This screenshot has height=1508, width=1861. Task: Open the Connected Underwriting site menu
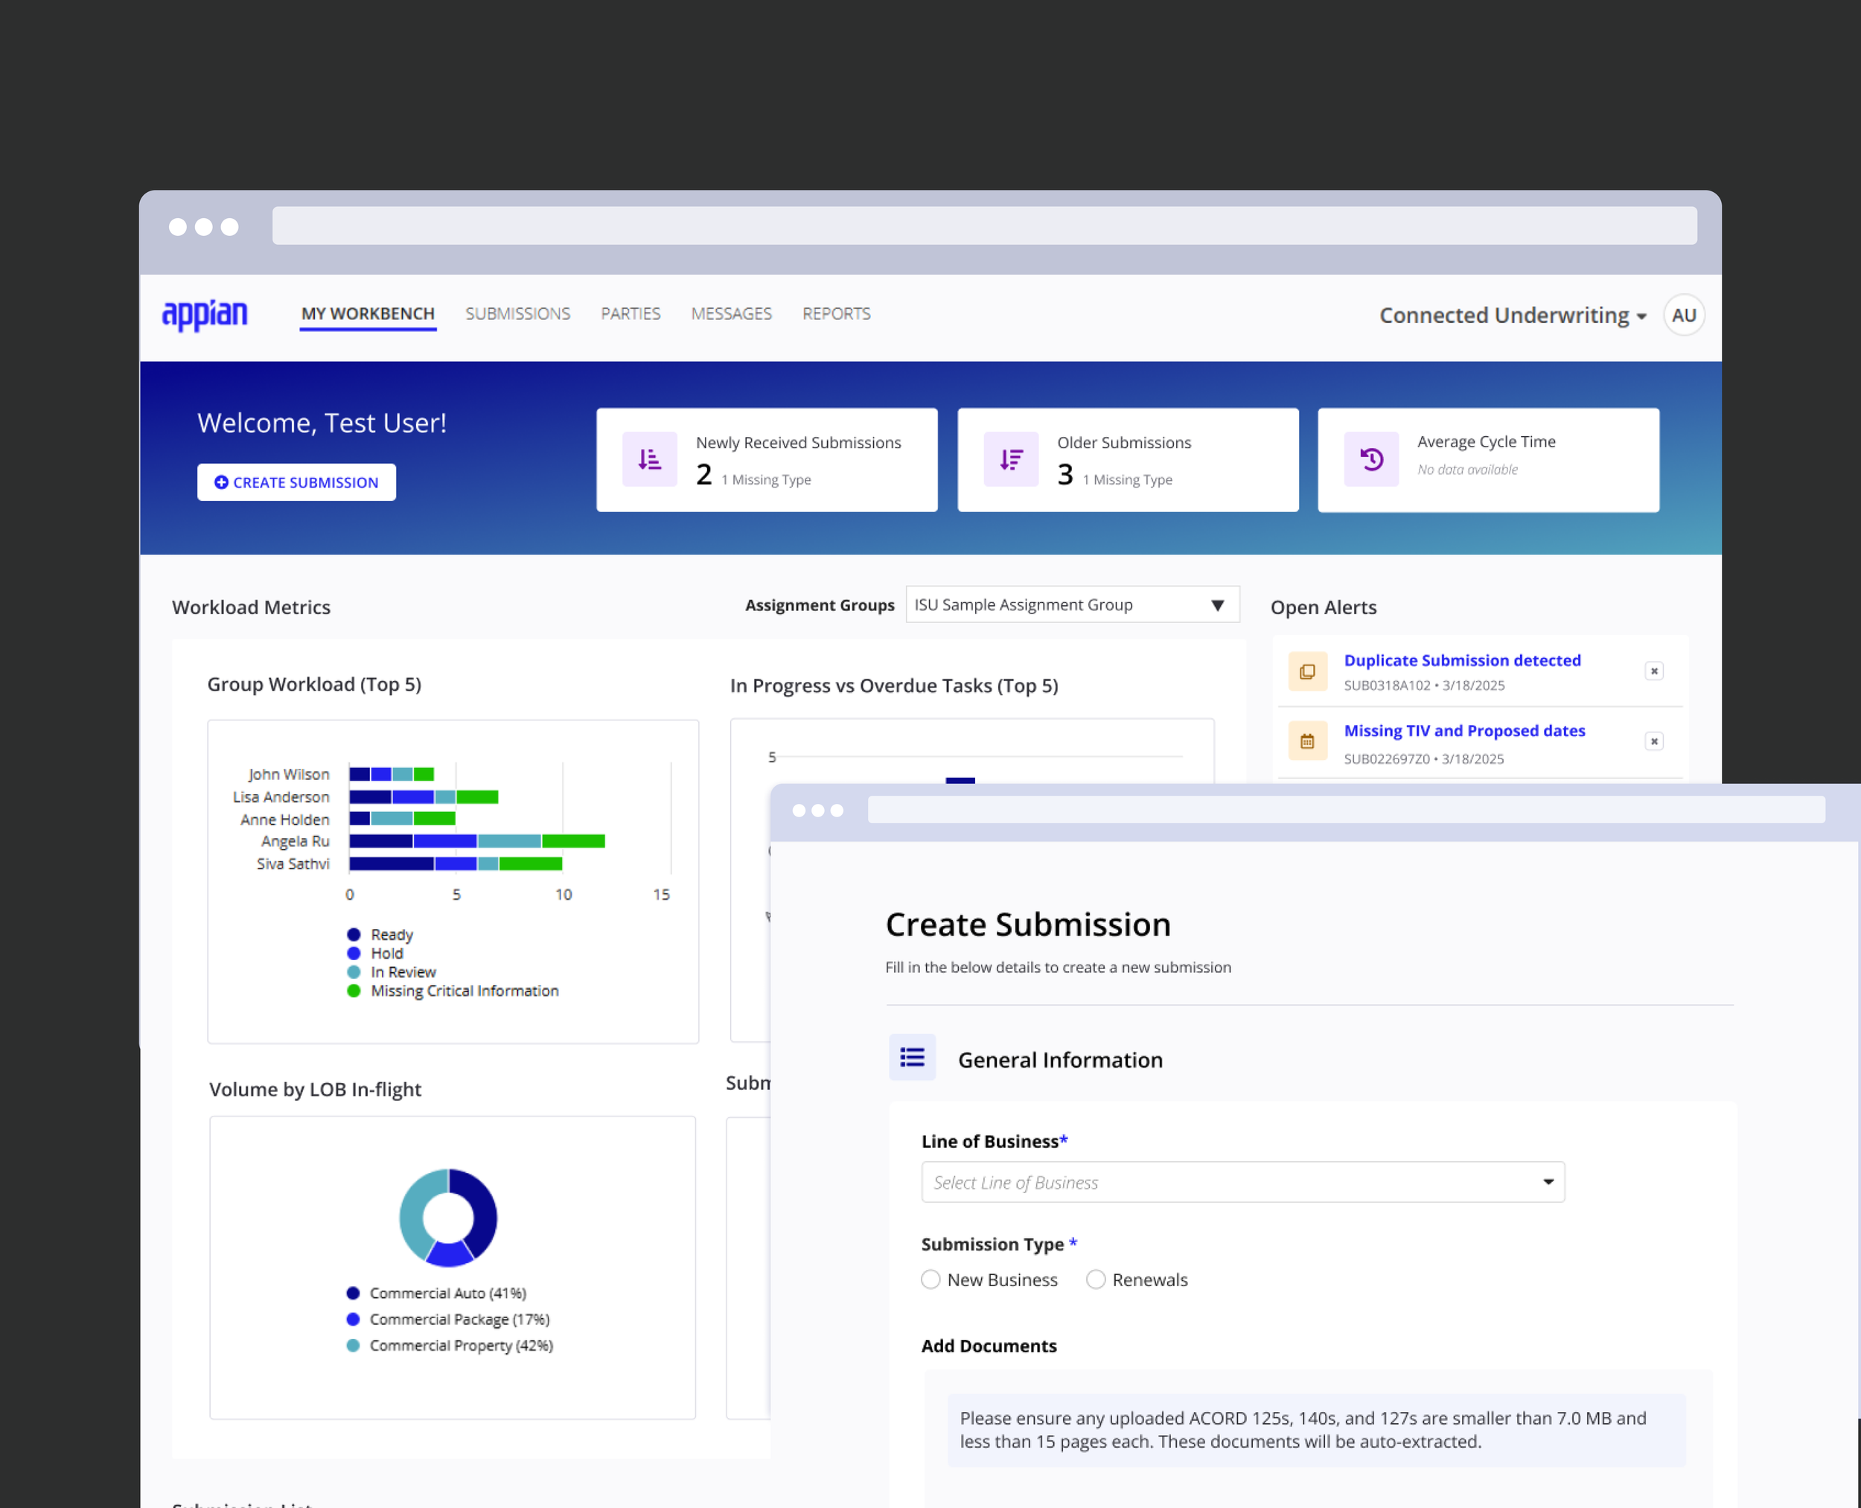click(x=1512, y=316)
